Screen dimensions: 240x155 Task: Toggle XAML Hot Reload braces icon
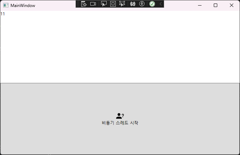point(133,4)
